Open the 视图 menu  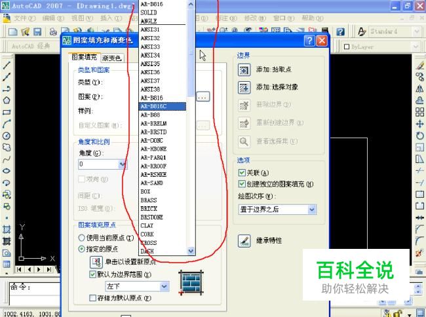[x=82, y=18]
